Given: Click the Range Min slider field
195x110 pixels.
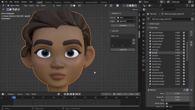Looking at the screenshot, I should (x=177, y=97).
